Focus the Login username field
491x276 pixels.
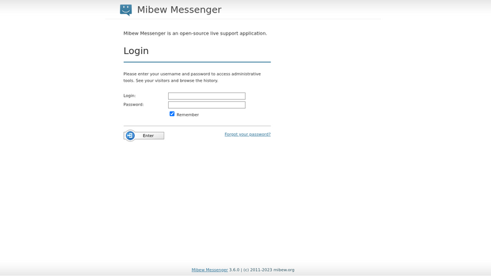click(x=206, y=96)
